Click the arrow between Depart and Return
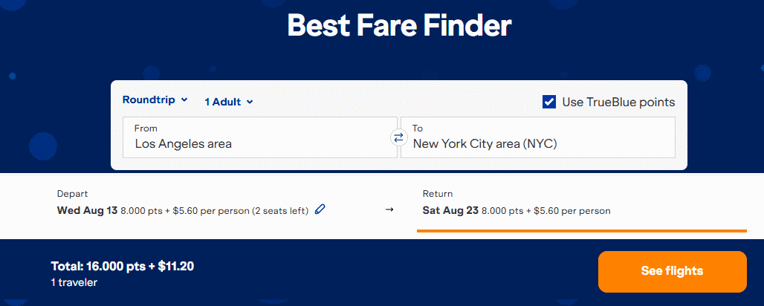 pos(389,210)
